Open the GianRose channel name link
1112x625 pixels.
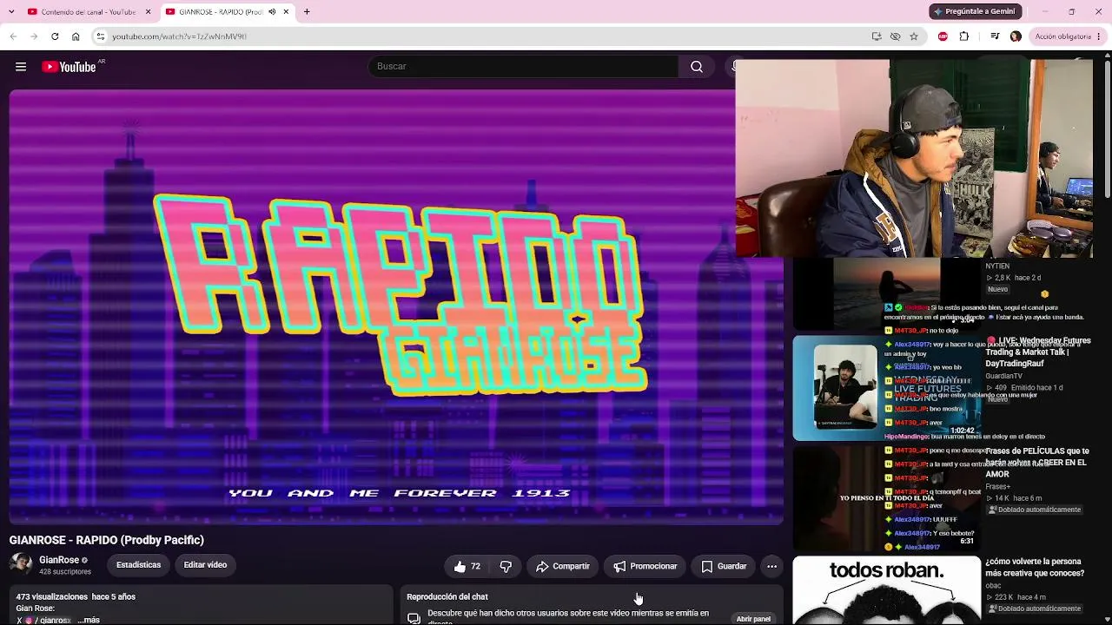click(59, 560)
